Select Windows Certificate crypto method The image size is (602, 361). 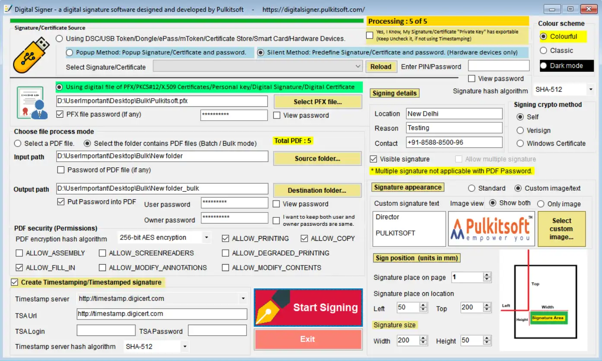[x=520, y=143]
